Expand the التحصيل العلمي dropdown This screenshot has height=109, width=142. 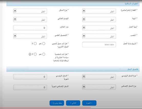(30, 36)
